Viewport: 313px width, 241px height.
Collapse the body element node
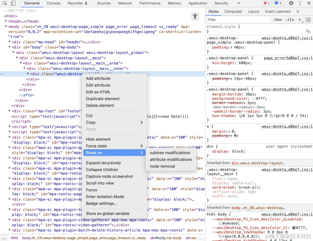tap(6, 26)
